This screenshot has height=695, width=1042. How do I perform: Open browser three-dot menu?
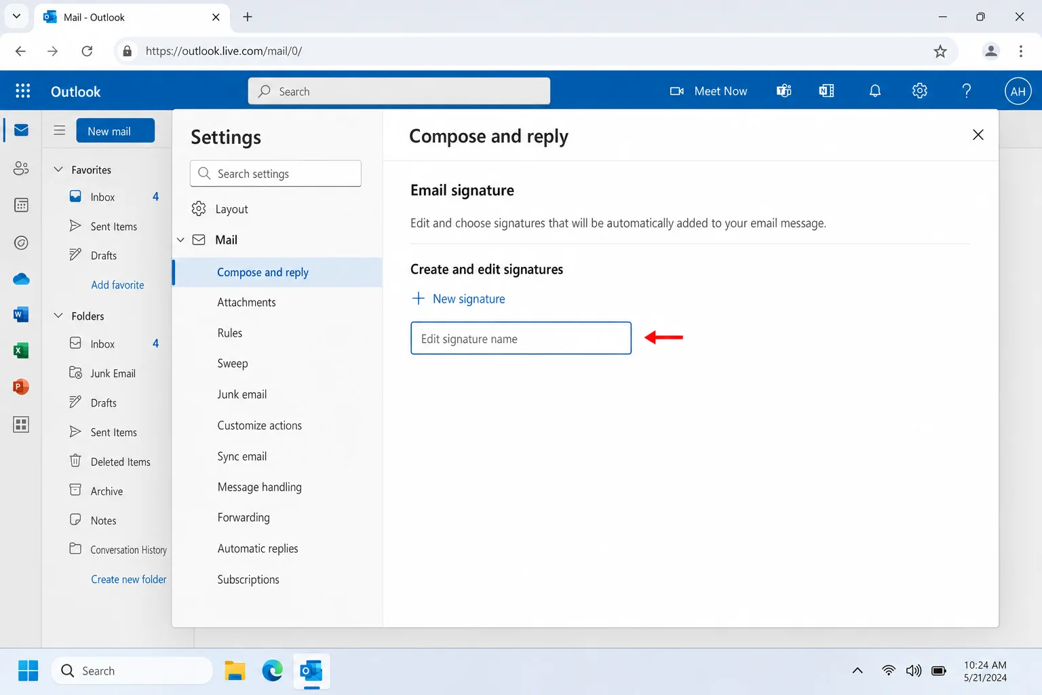coord(1020,51)
